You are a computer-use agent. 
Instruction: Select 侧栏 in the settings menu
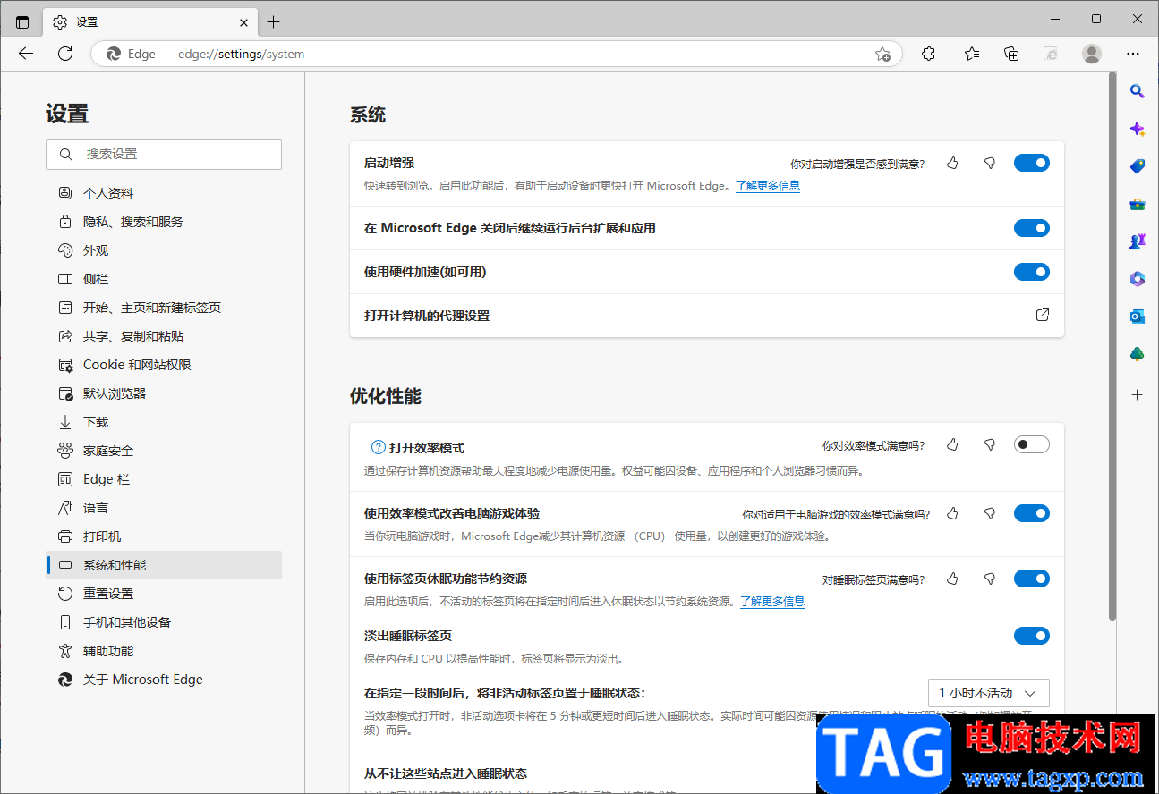164,279
